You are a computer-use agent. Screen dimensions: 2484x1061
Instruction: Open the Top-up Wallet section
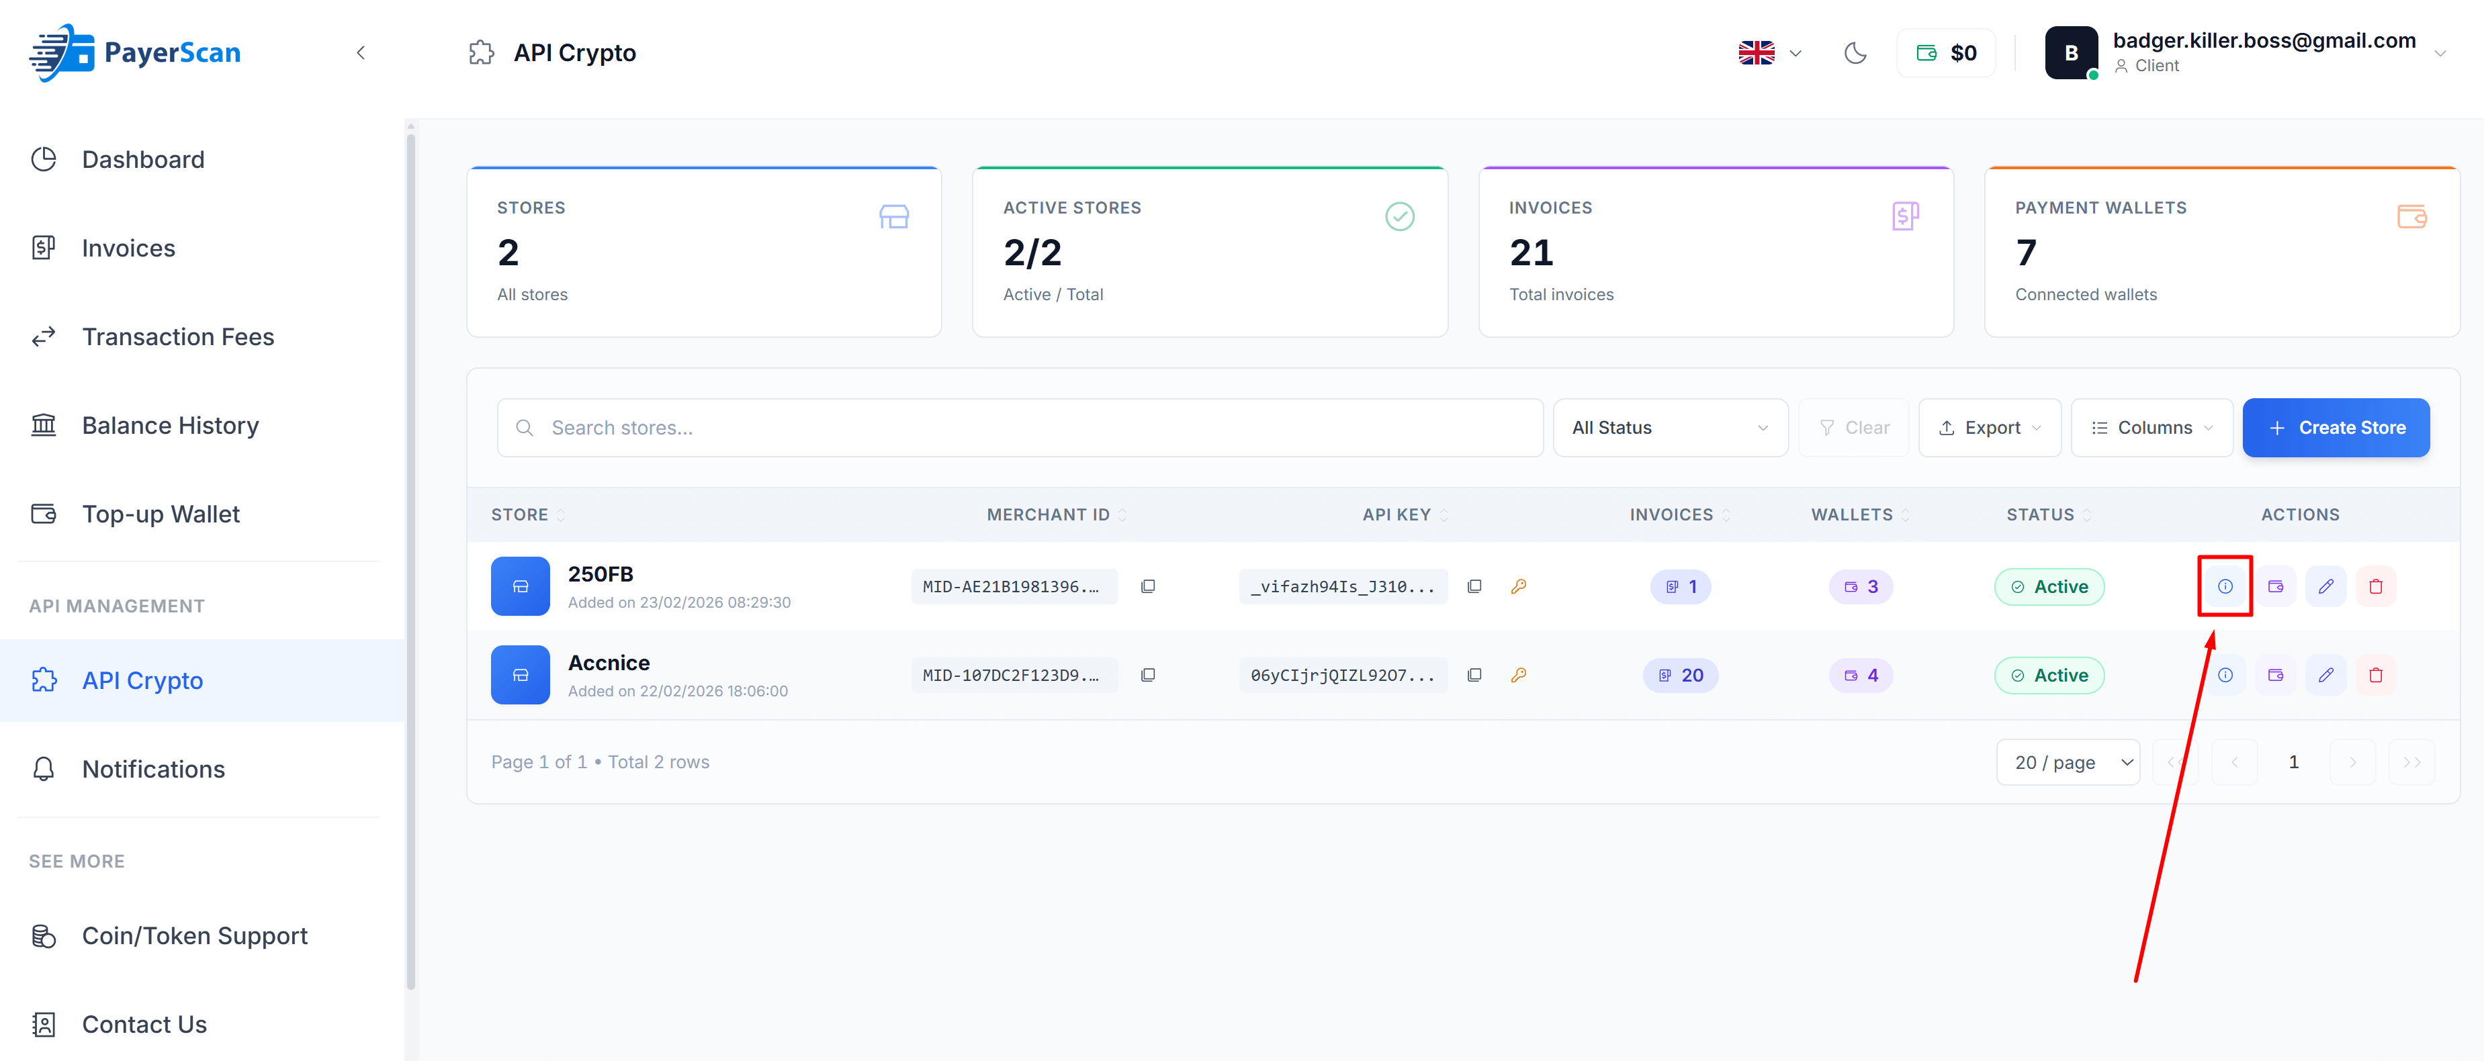click(160, 514)
